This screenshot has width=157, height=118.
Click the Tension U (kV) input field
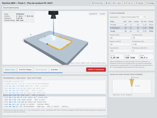click(x=120, y=38)
